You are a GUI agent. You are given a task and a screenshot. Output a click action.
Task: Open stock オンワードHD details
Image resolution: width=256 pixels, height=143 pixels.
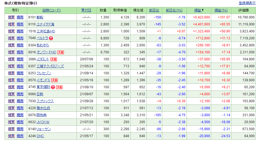click(46, 52)
